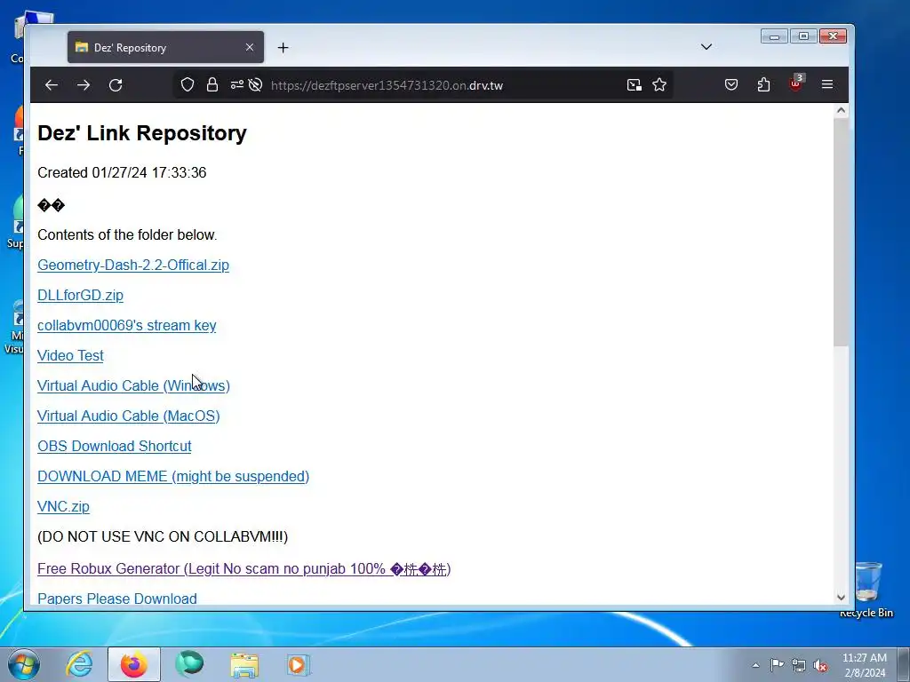This screenshot has height=682, width=910.
Task: Maximize the Firefox window
Action: coord(803,36)
